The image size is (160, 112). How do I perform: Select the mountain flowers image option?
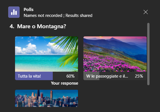coord(115,54)
